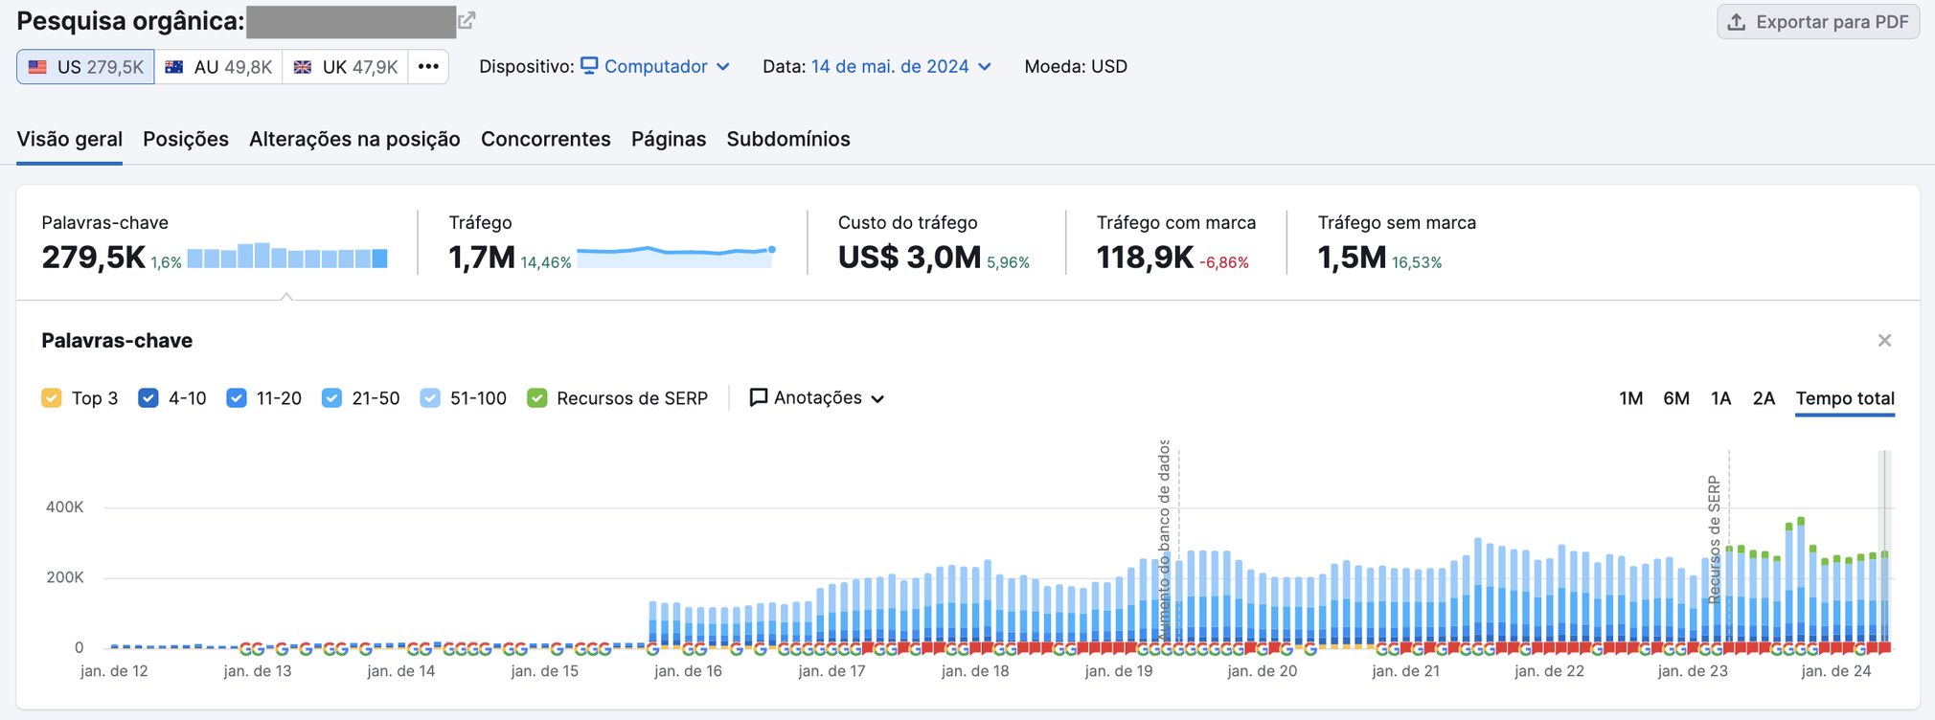The height and width of the screenshot is (720, 1935).
Task: Expand the Anotações dropdown chevron
Action: click(x=877, y=399)
